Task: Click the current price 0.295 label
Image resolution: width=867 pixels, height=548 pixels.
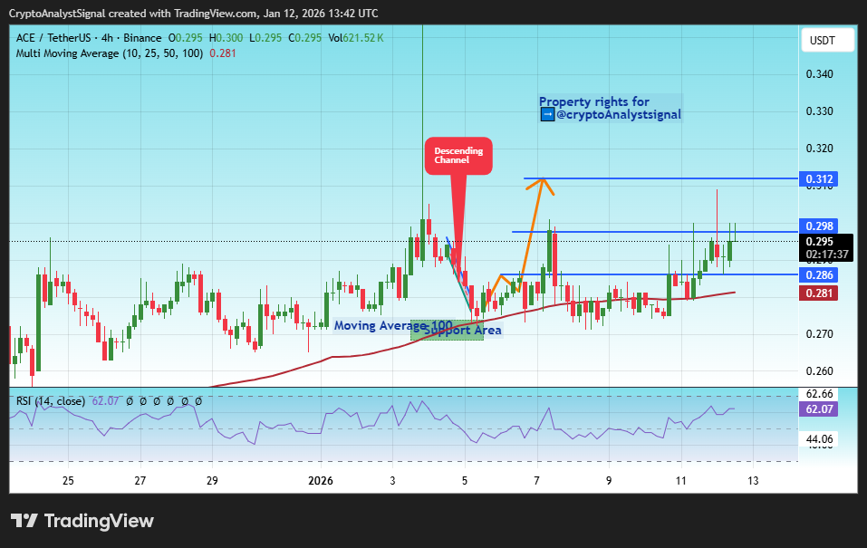Action: [x=820, y=242]
